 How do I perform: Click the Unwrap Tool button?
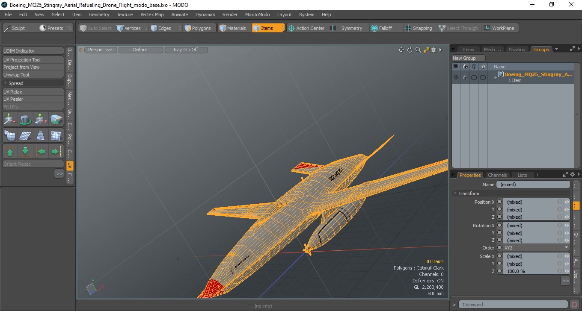pyautogui.click(x=33, y=75)
